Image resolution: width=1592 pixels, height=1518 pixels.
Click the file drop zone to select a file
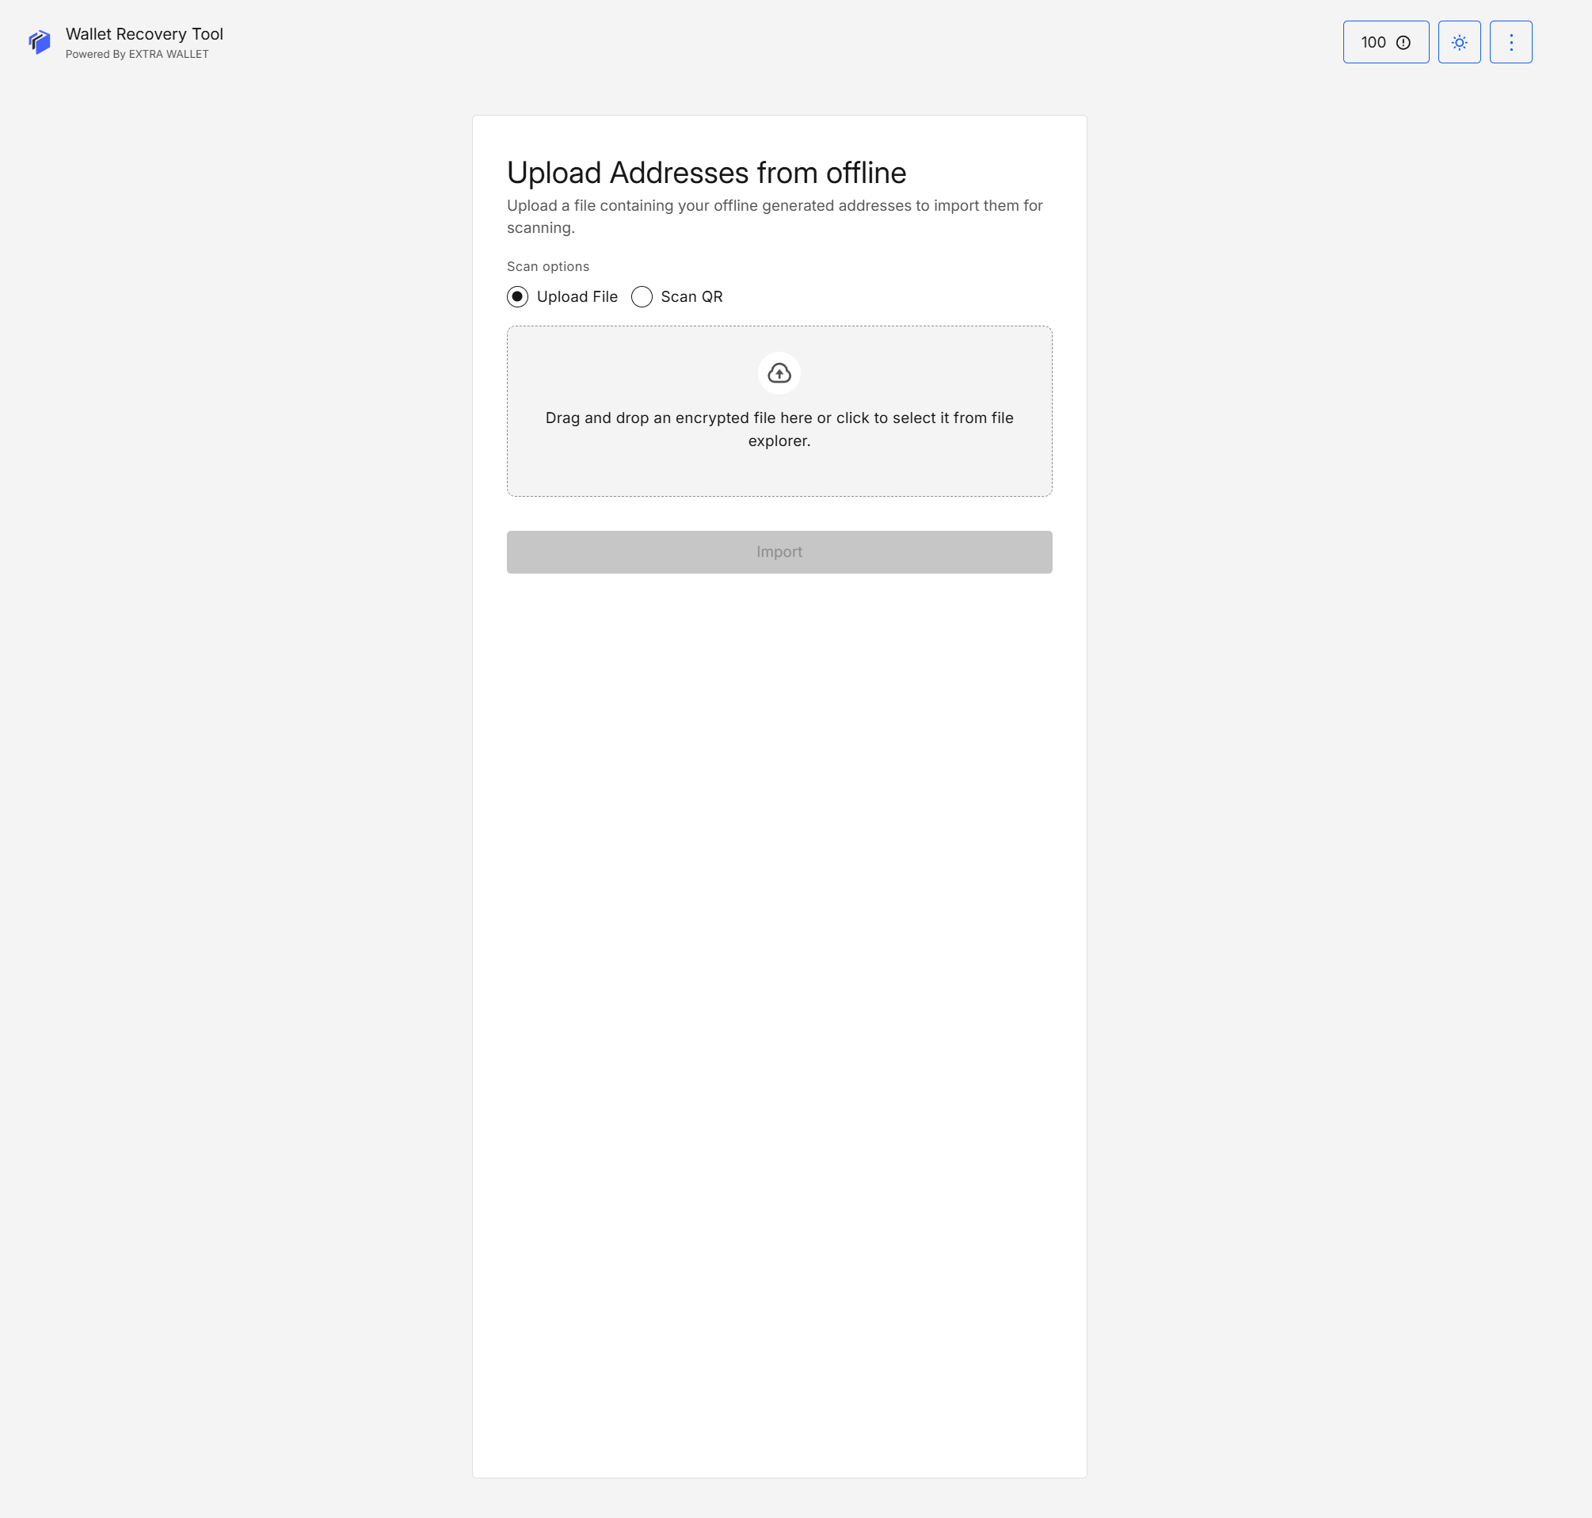click(x=779, y=411)
